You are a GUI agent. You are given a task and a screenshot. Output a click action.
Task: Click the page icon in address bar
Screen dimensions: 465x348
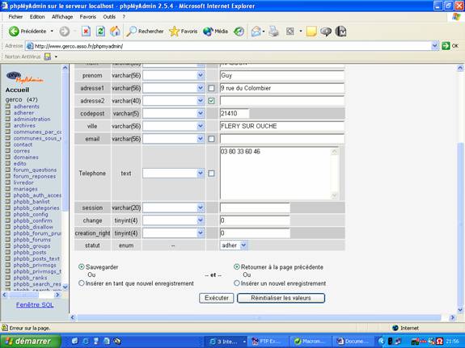[x=30, y=46]
